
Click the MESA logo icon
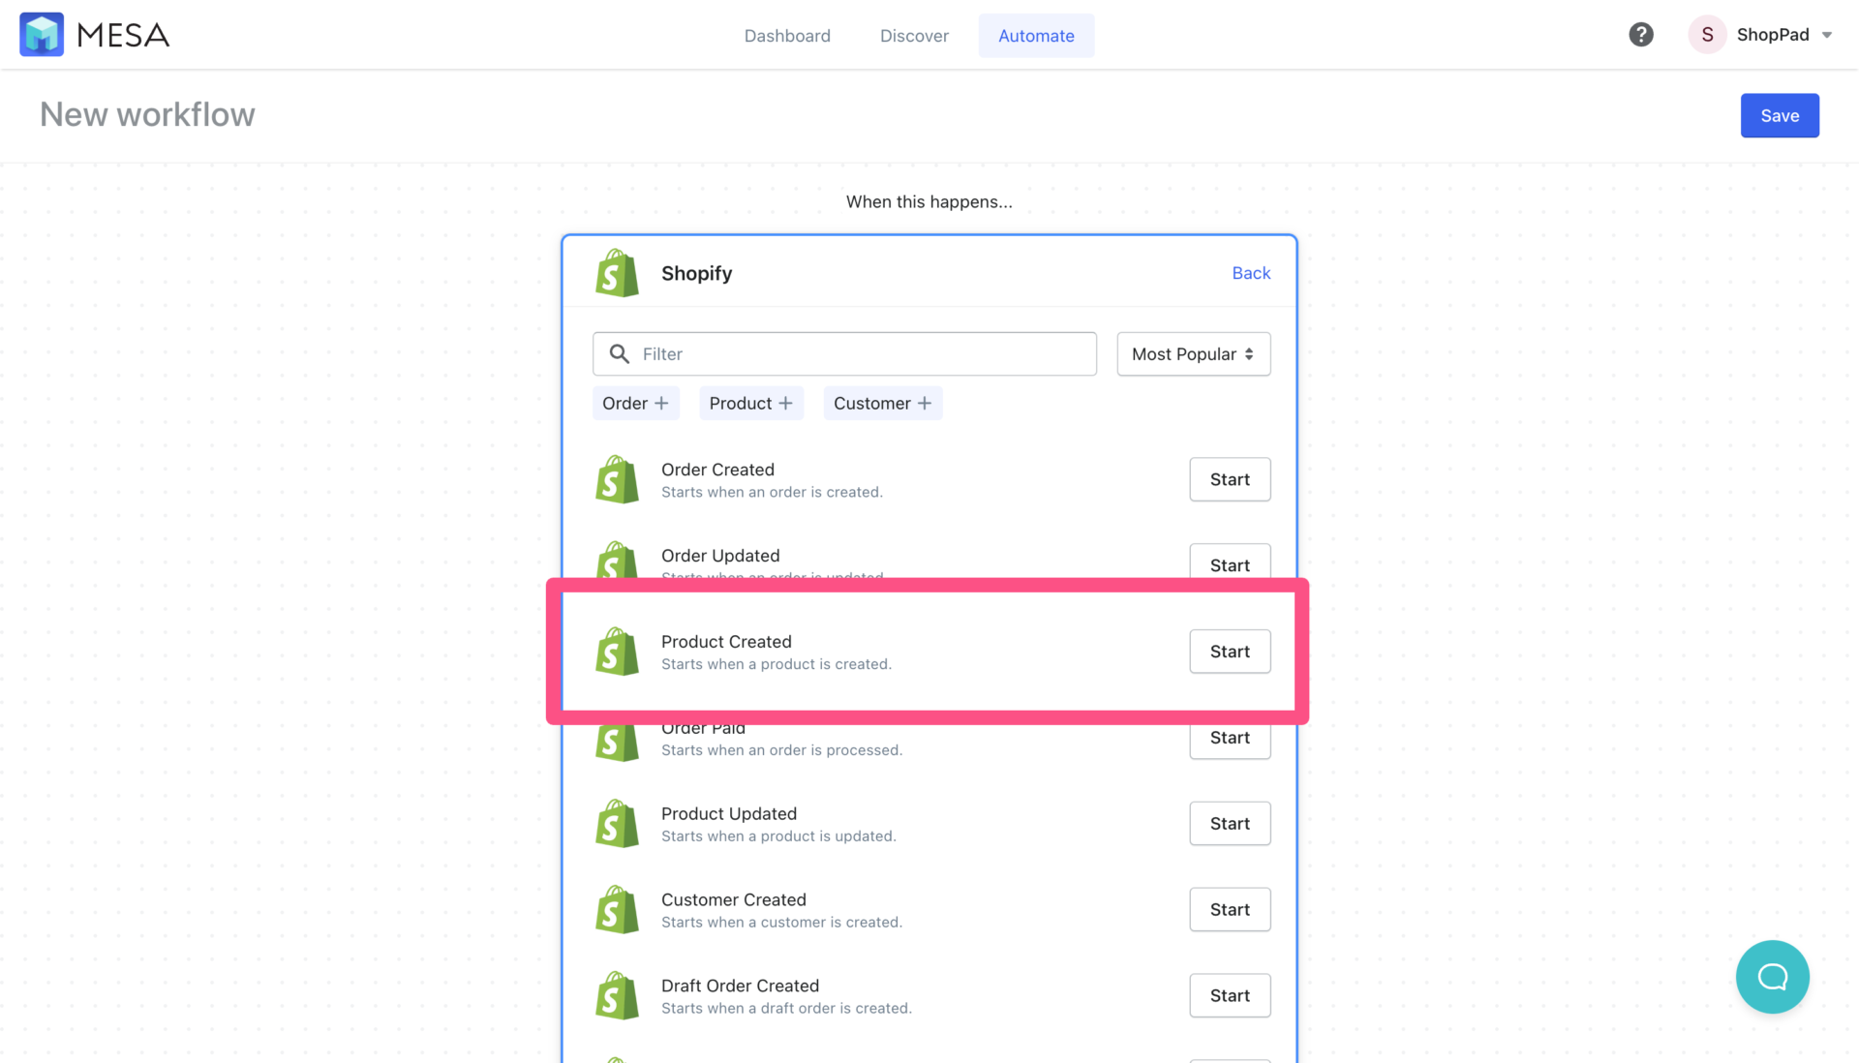click(42, 34)
